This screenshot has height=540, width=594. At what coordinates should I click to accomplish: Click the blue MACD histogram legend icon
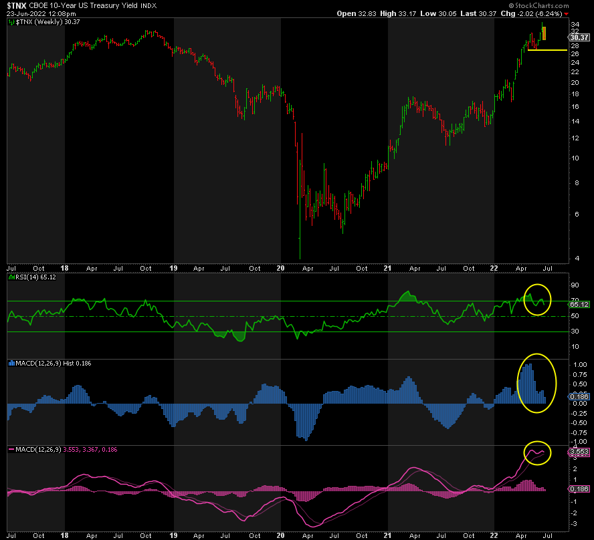(10, 363)
